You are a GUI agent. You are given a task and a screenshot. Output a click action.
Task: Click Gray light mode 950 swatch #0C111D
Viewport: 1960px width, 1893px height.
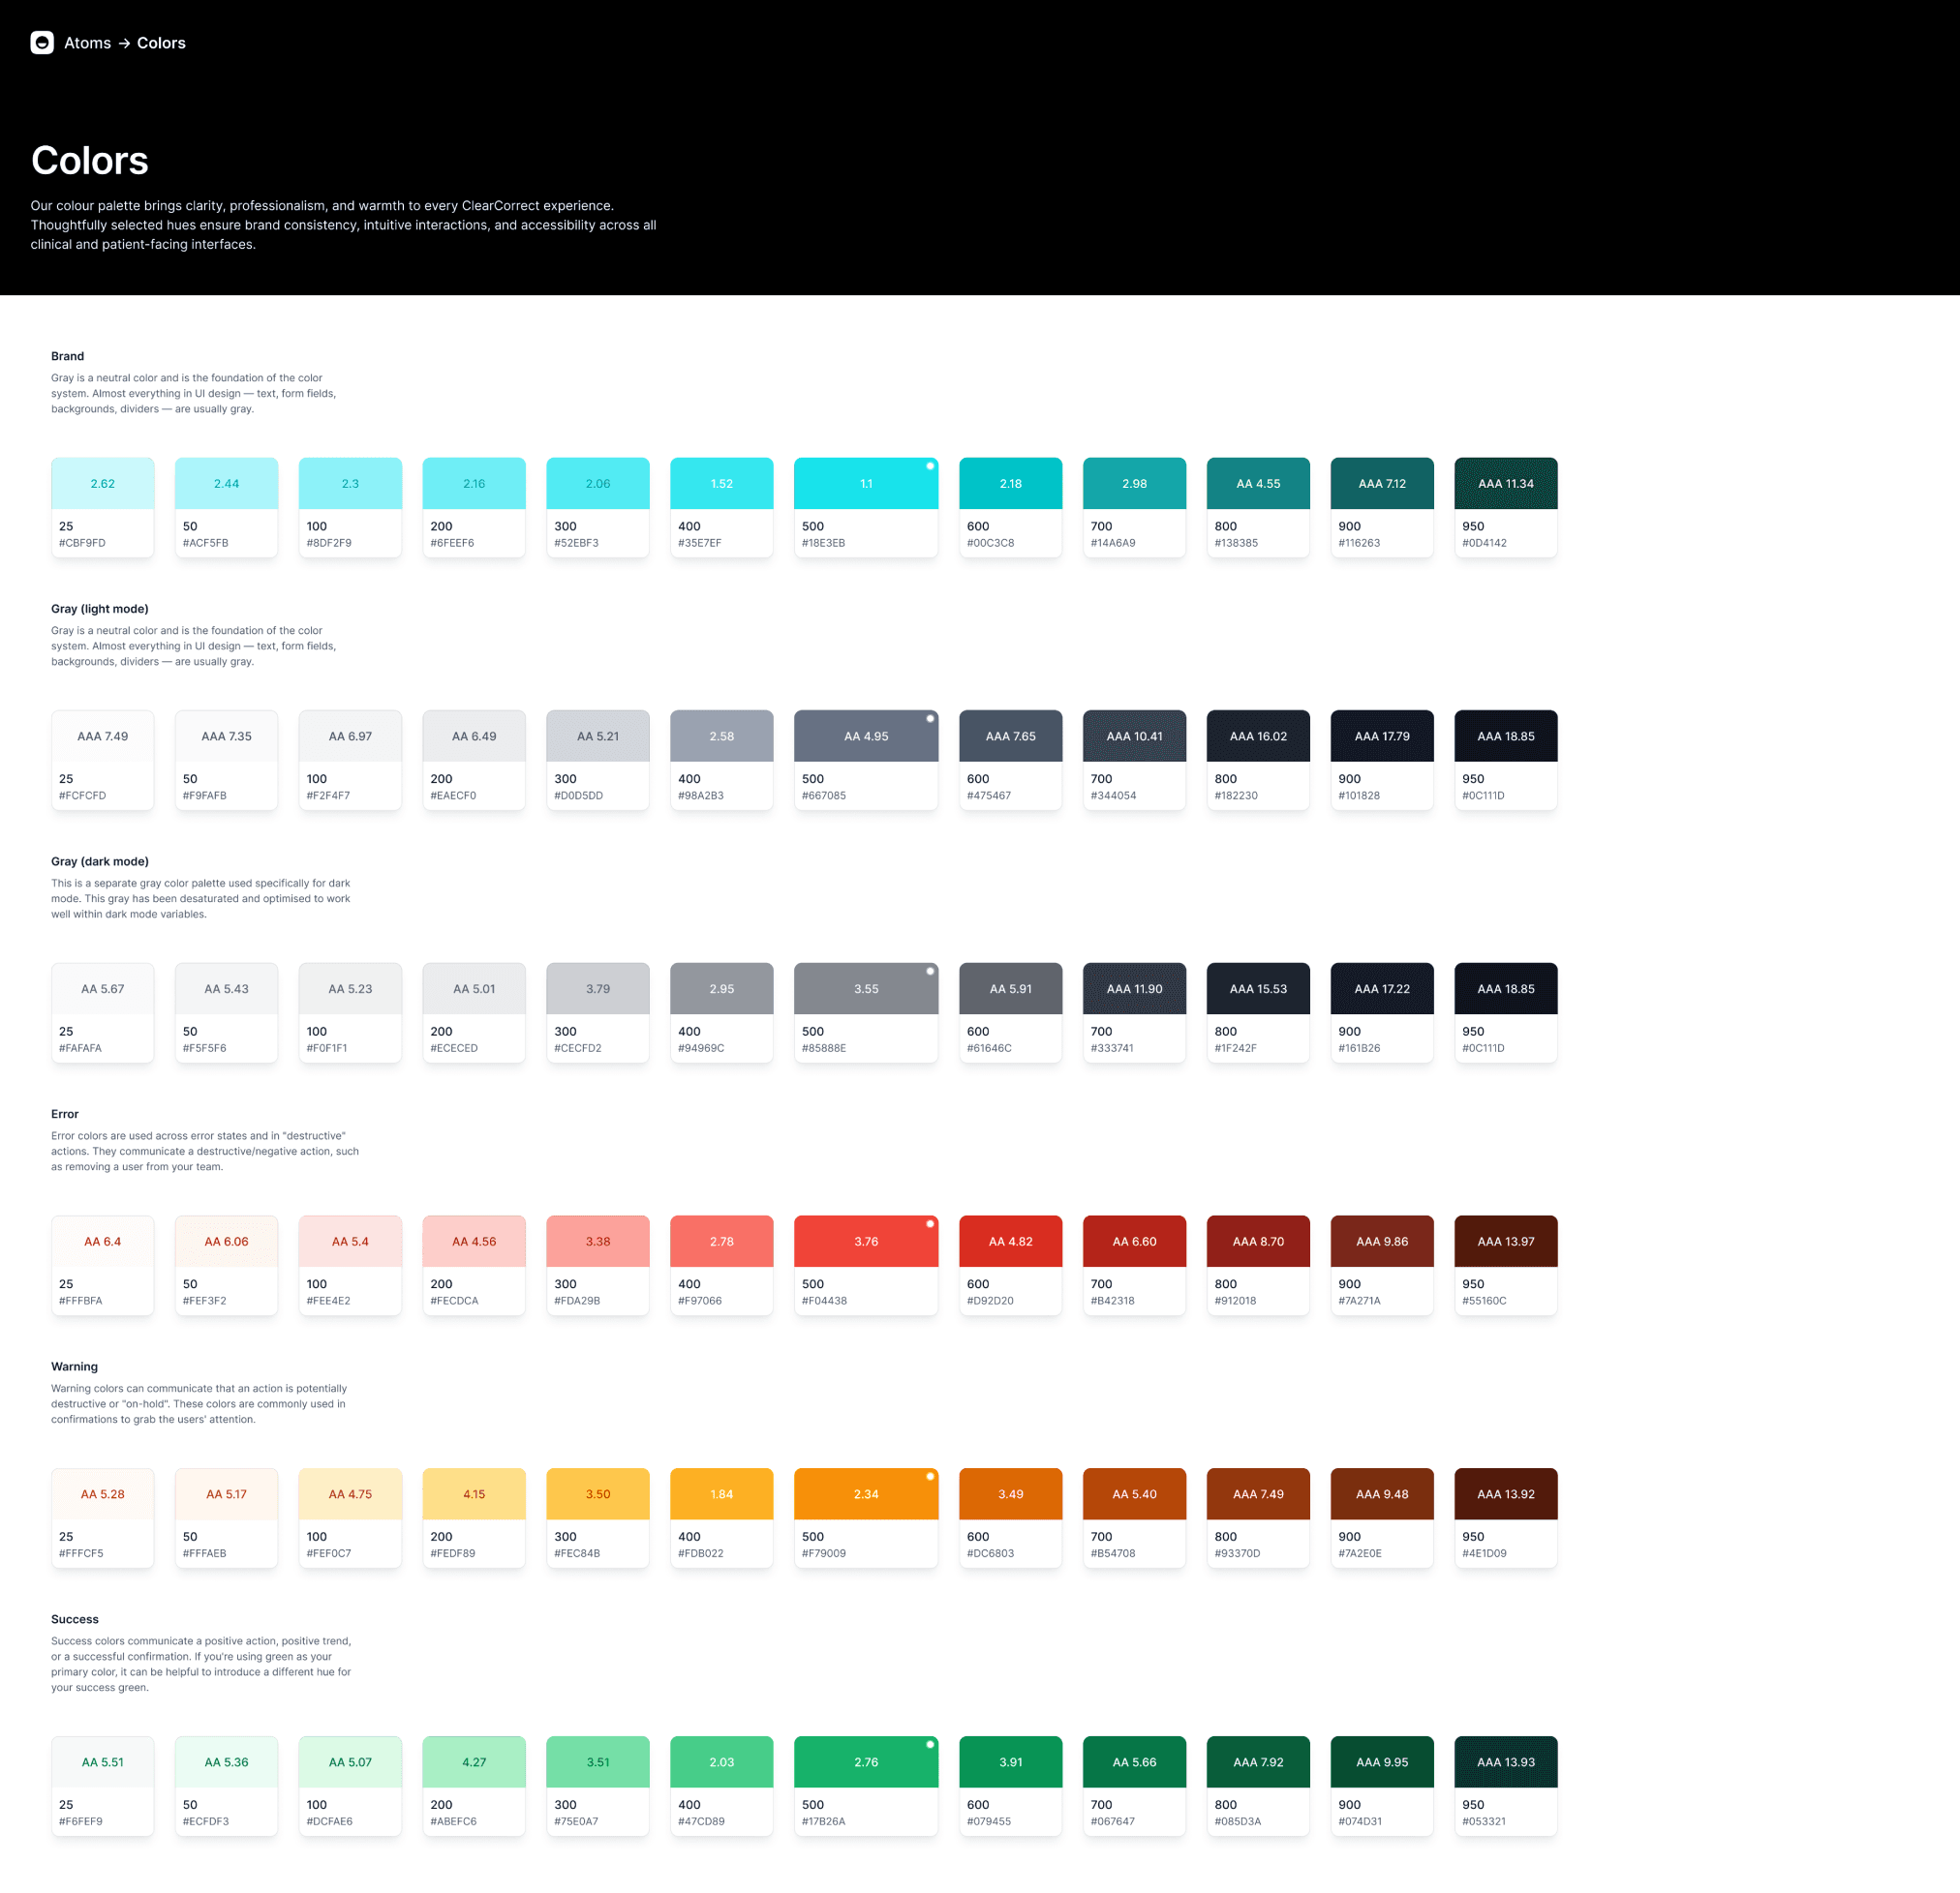tap(1505, 736)
